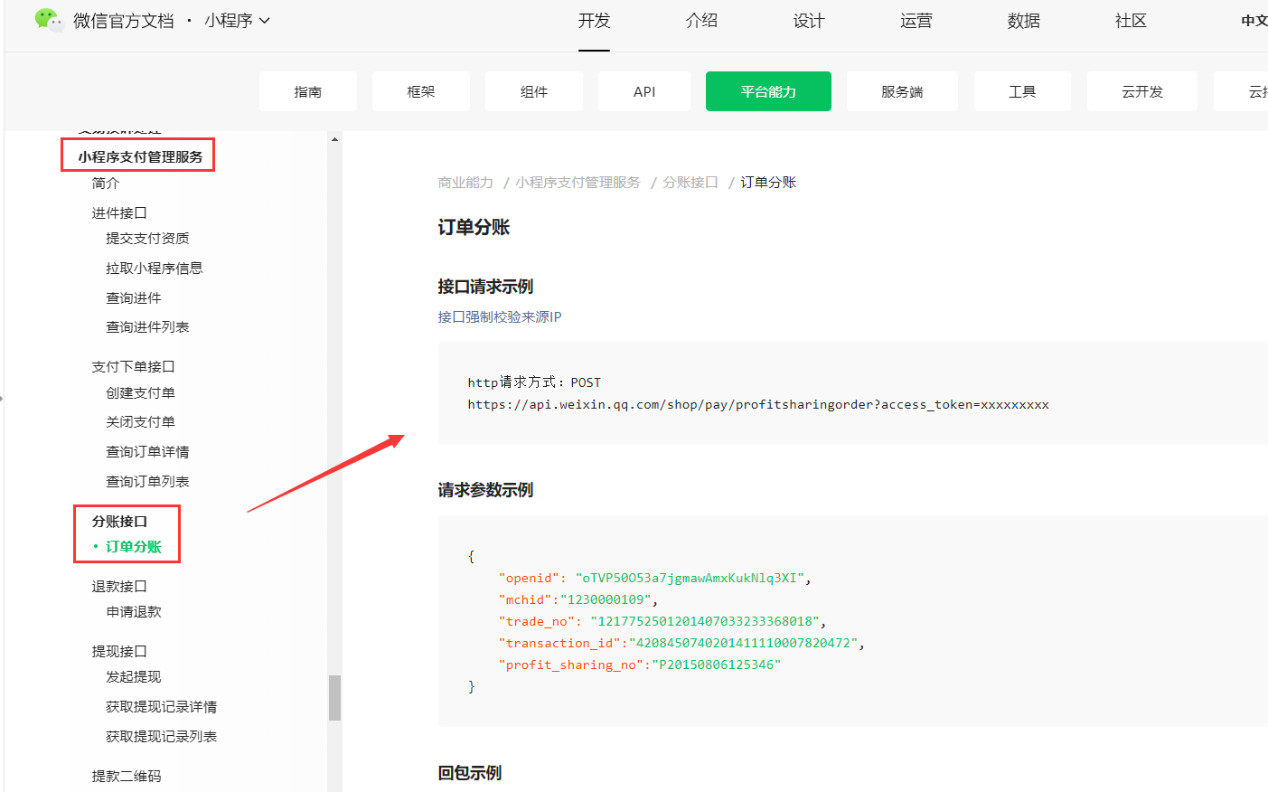The image size is (1268, 792).
Task: Open 拉取小程序信息 page
Action: coord(155,268)
